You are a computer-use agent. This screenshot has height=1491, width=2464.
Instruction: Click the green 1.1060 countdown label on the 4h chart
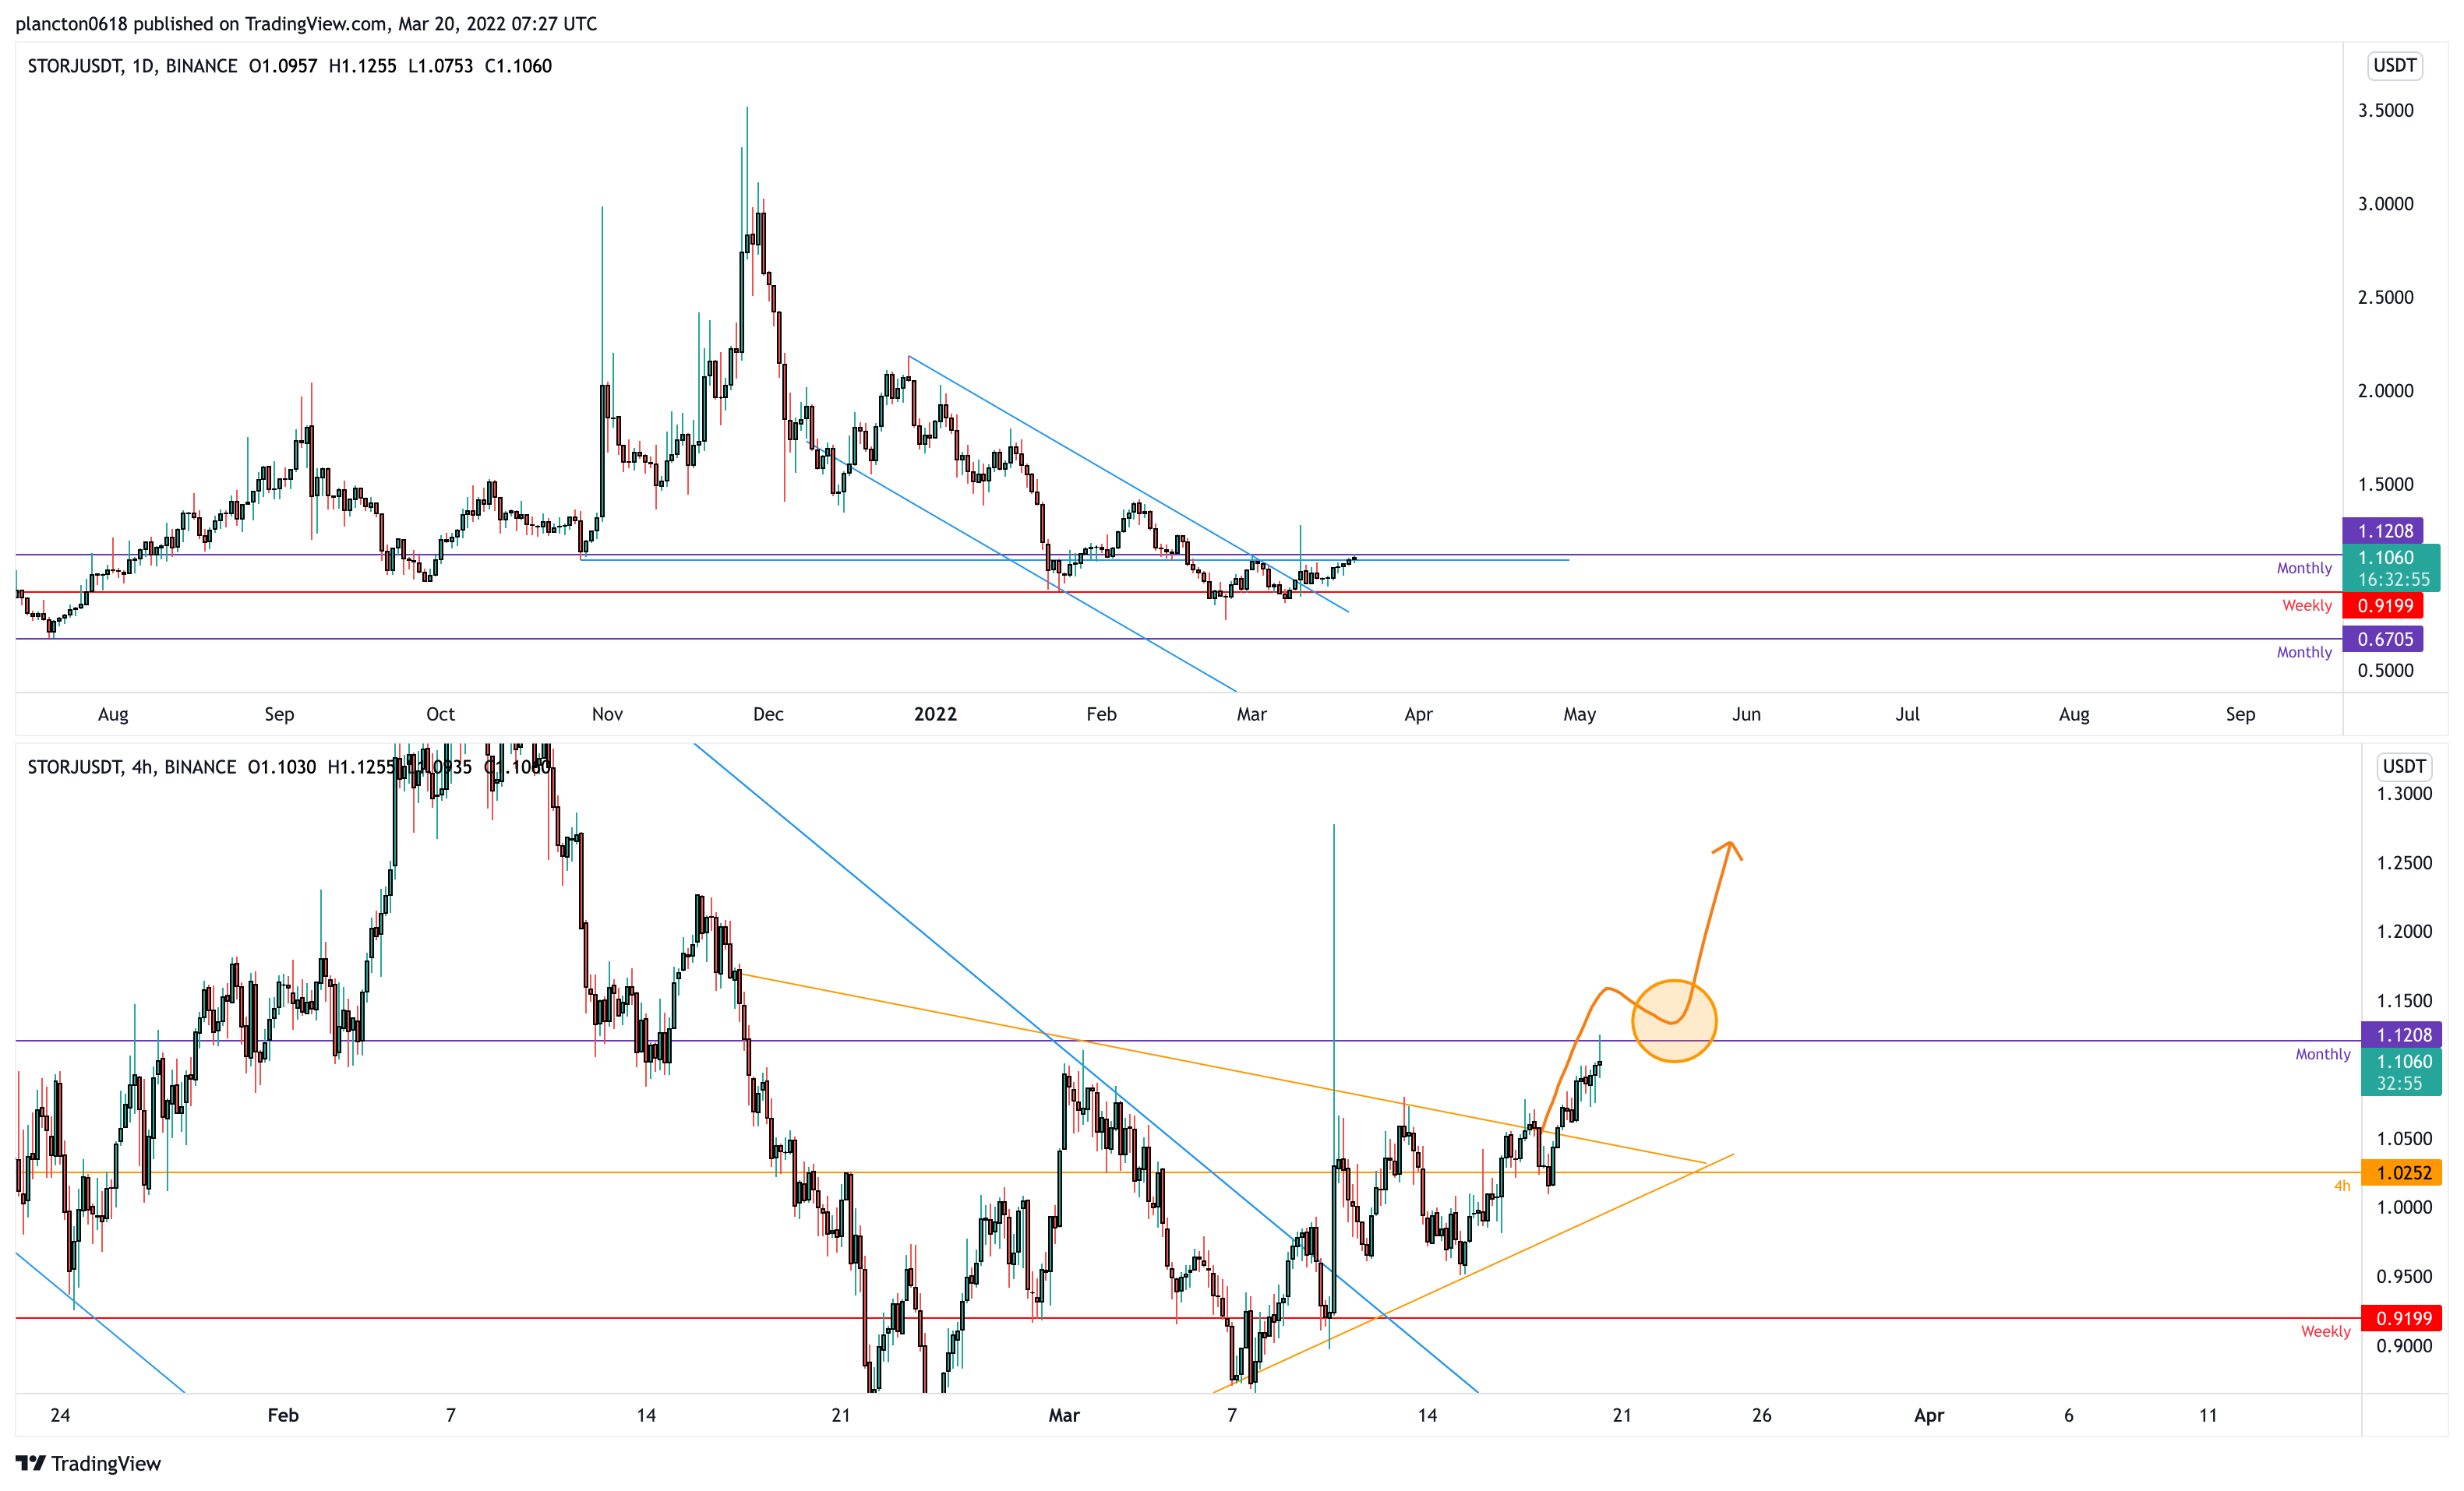click(x=2402, y=1072)
